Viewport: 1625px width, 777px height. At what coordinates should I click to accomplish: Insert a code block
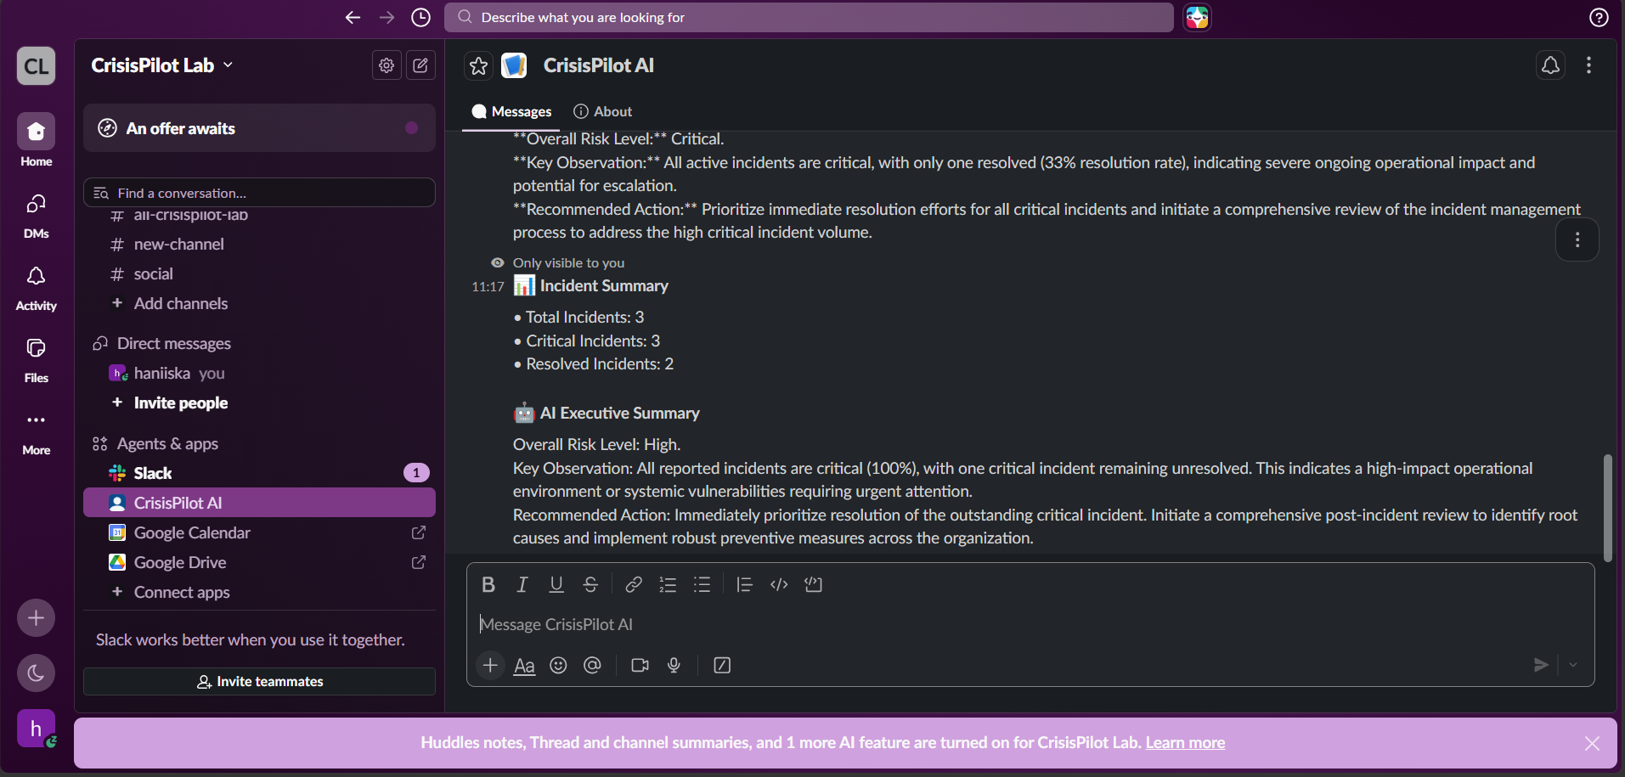pos(813,584)
